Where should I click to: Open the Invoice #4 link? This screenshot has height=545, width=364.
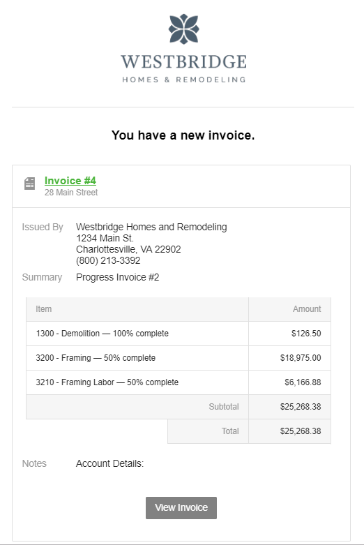coord(70,181)
